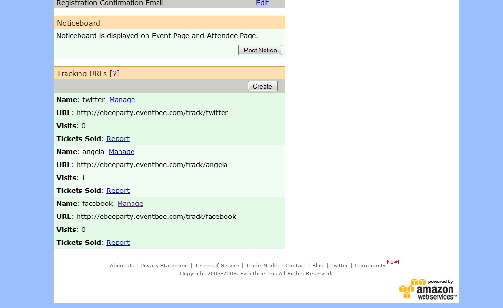Click the Create tracking URL button
The width and height of the screenshot is (503, 308).
[x=263, y=86]
